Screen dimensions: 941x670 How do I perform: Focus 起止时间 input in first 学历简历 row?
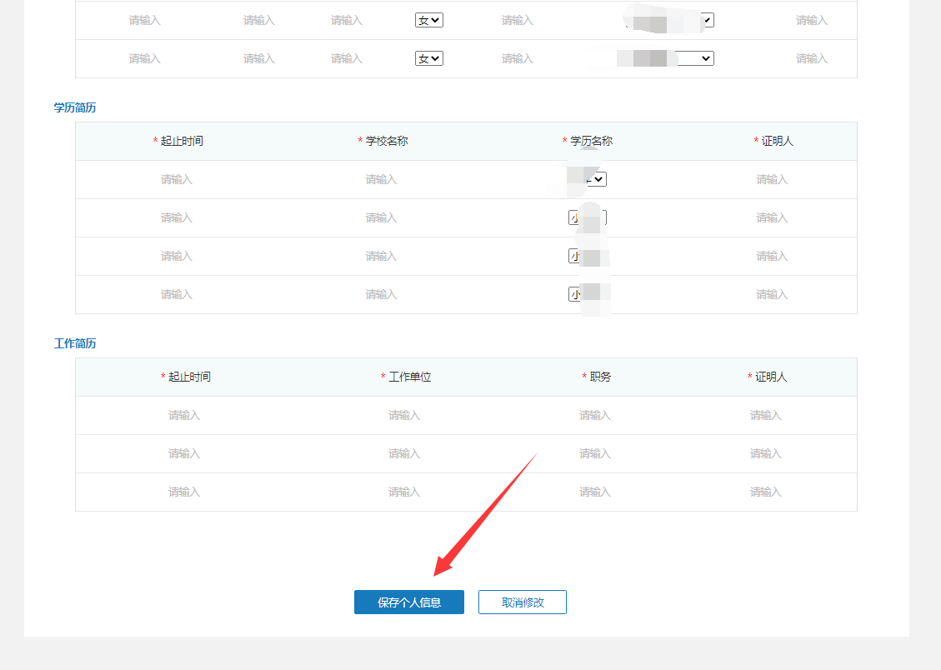(x=177, y=179)
